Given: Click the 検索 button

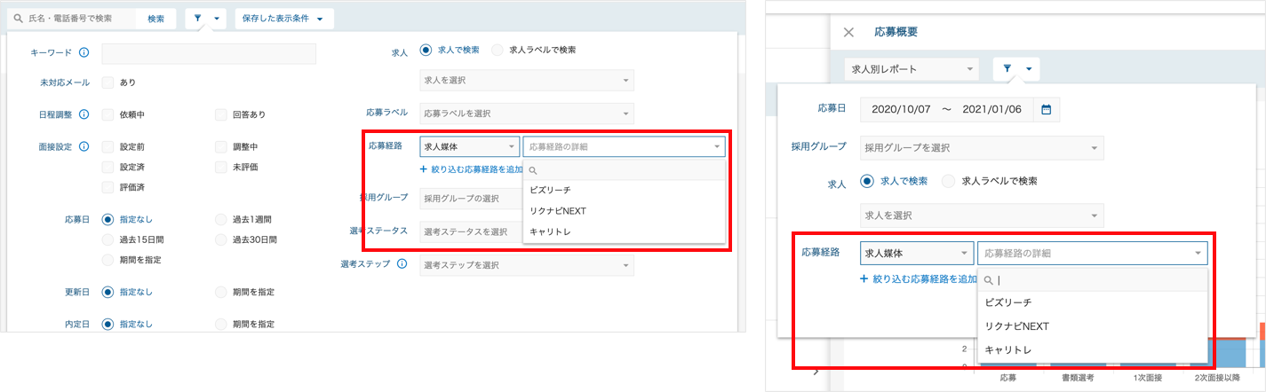Looking at the screenshot, I should pos(155,19).
